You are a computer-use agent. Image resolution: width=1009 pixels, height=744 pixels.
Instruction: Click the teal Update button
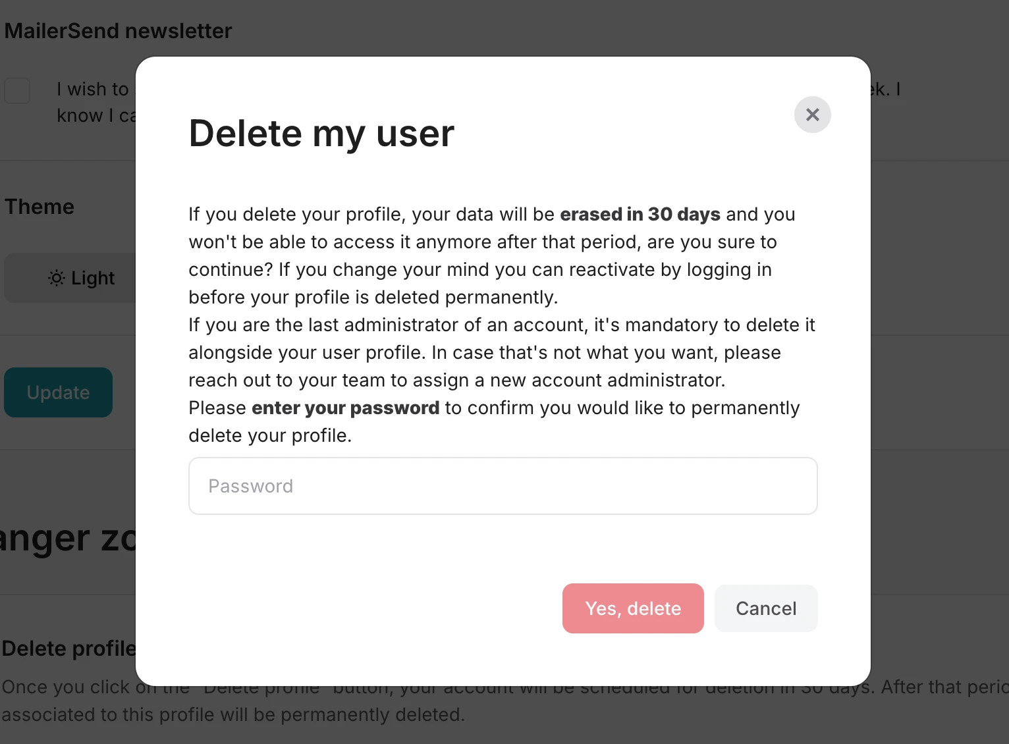pos(58,392)
